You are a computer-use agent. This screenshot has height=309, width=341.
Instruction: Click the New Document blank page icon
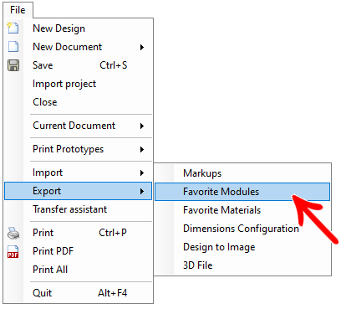coord(13,47)
